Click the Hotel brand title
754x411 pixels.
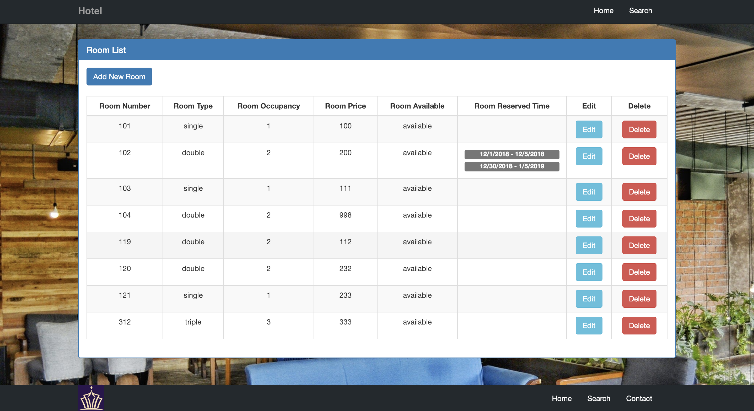click(x=90, y=11)
